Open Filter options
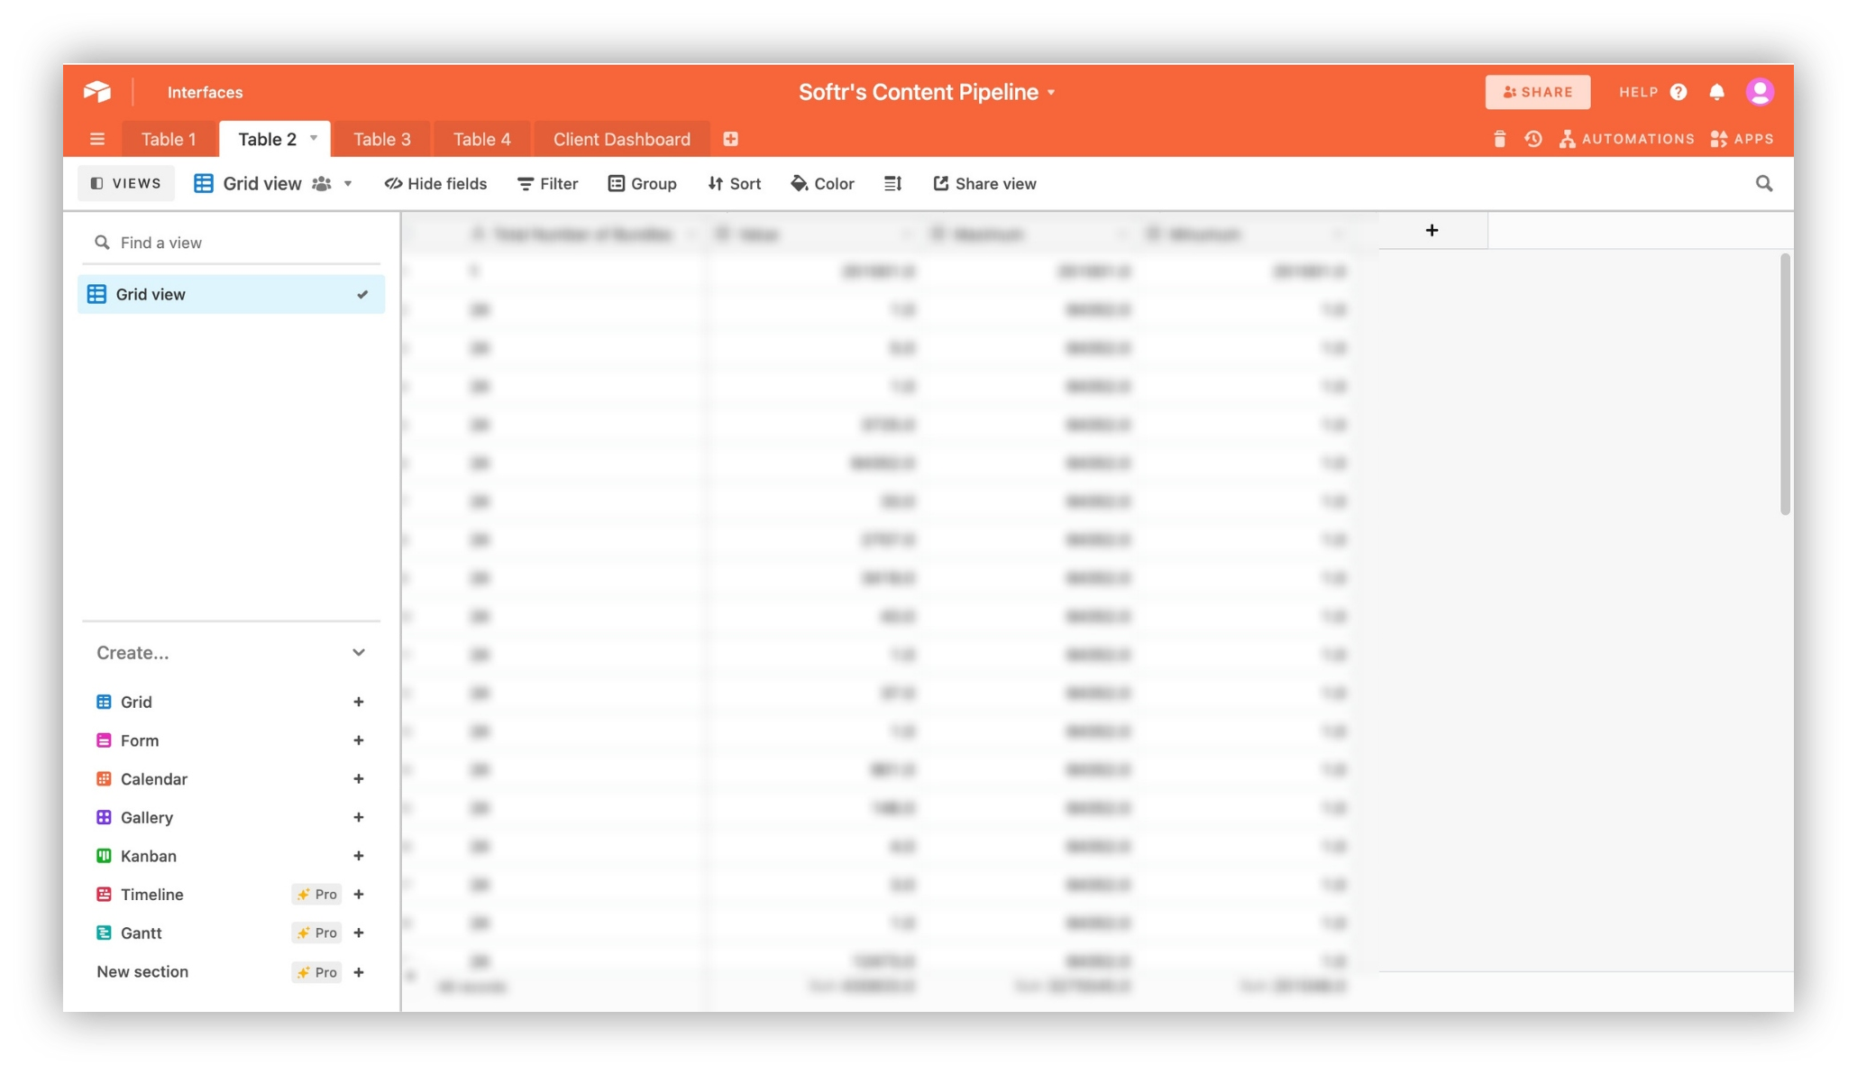Viewport: 1857px width, 1075px height. click(548, 184)
